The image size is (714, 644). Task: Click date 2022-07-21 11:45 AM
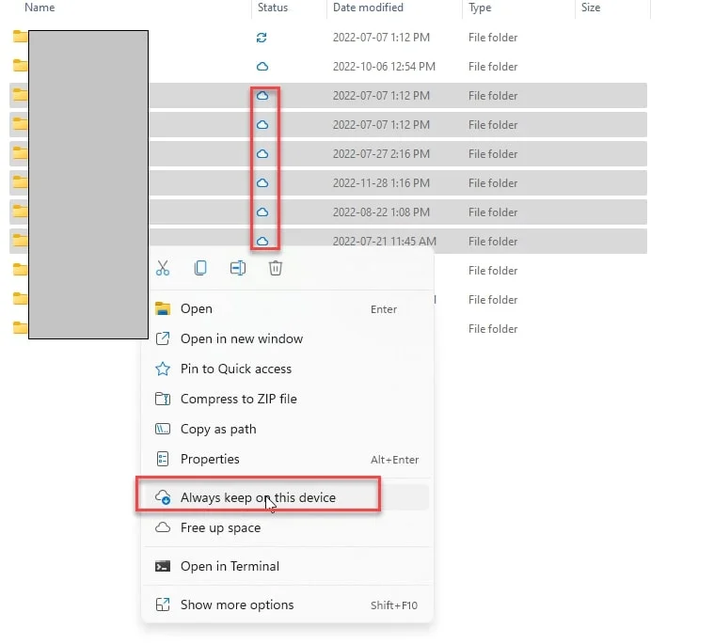[x=385, y=242]
